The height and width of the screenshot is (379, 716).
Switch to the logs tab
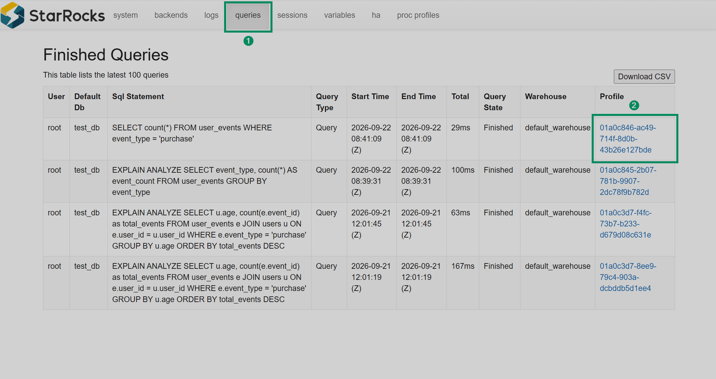tap(211, 15)
